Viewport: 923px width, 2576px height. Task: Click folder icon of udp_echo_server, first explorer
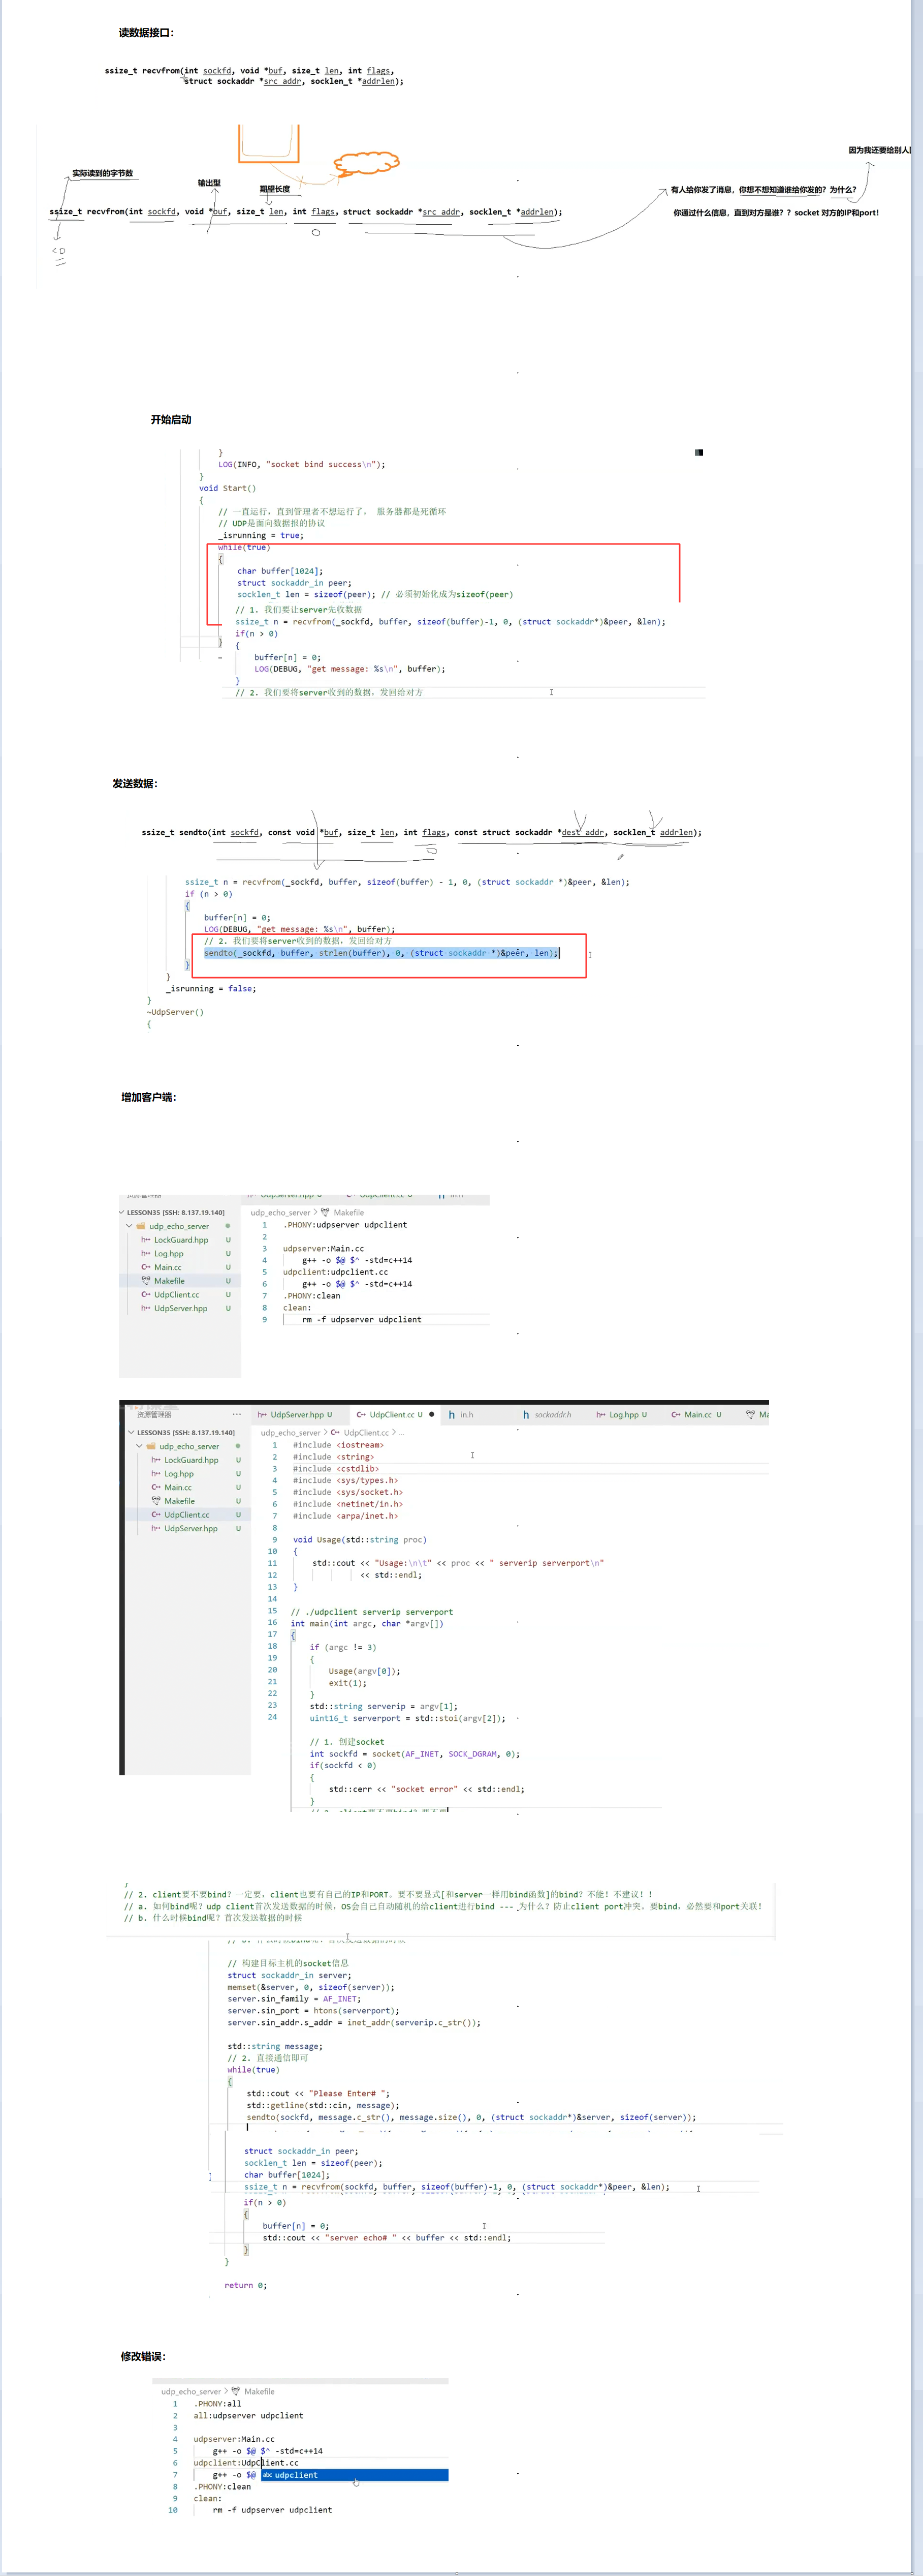(141, 1226)
